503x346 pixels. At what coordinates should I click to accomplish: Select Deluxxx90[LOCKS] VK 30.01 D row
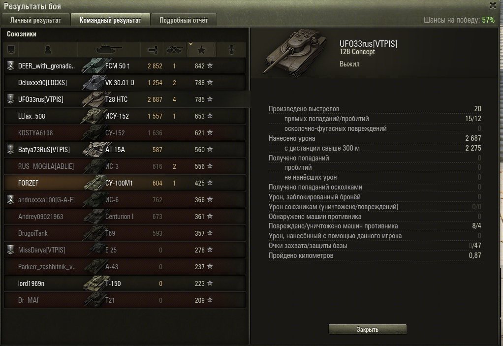(125, 82)
